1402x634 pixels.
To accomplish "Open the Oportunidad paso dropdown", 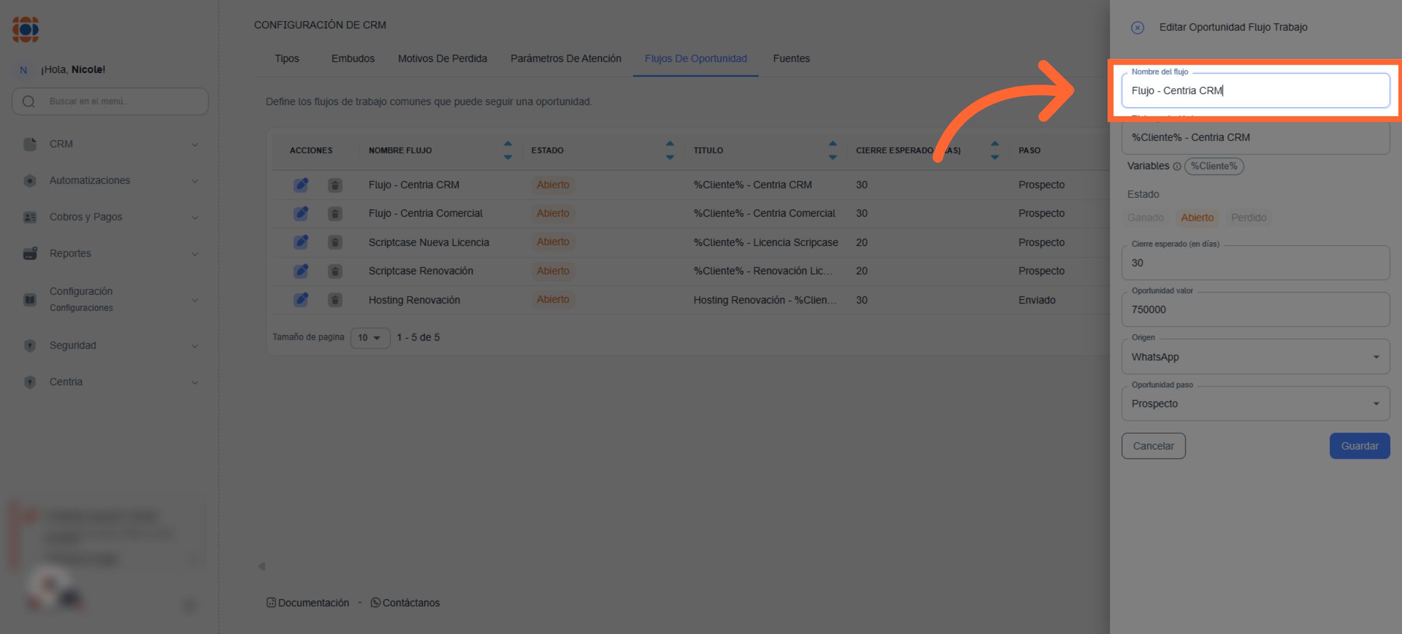I will pos(1255,403).
